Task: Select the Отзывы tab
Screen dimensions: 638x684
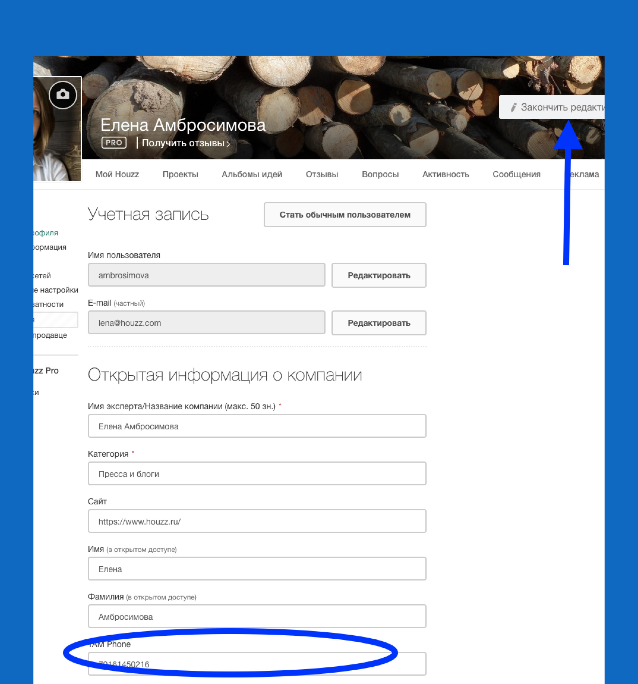Action: [x=322, y=174]
